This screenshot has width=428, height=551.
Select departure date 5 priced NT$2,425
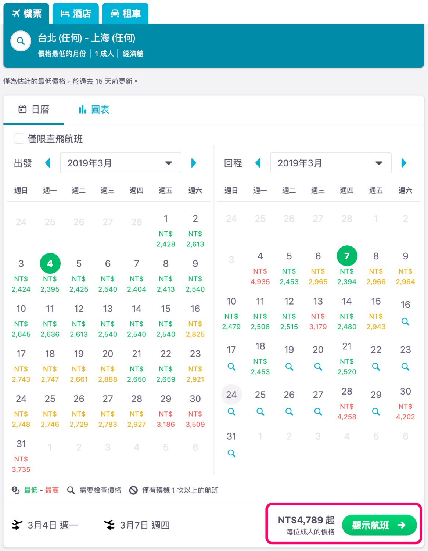point(79,276)
